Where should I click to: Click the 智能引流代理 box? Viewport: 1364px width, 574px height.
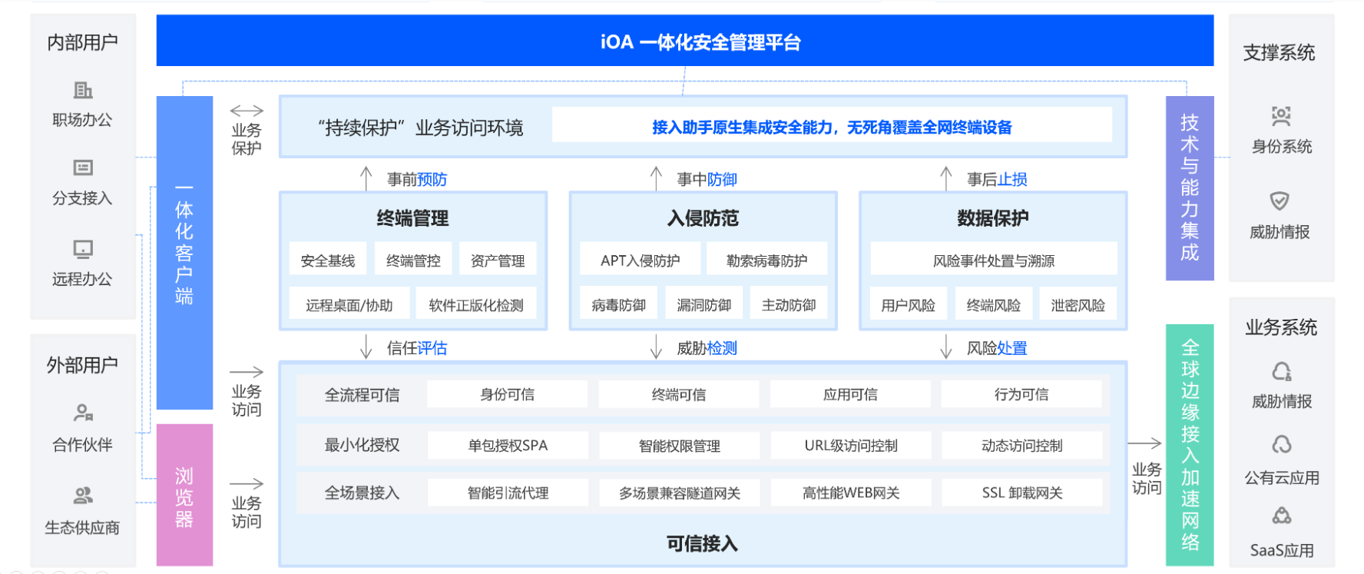508,493
